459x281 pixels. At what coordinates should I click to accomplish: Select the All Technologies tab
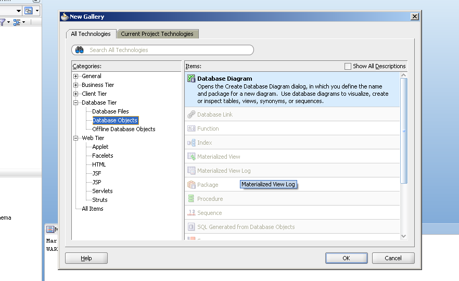pos(91,34)
